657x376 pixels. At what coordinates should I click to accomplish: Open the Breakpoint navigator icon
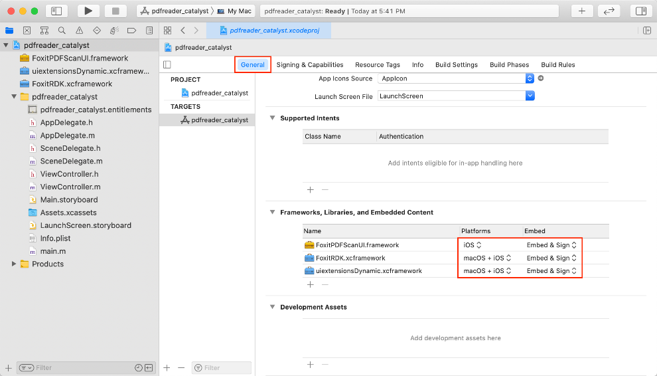pyautogui.click(x=131, y=31)
